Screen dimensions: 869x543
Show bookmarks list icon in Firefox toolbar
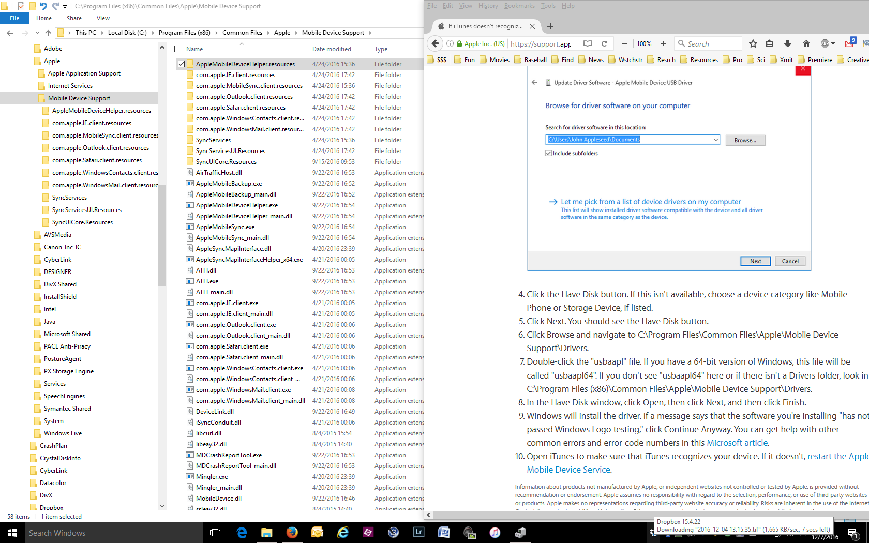click(x=769, y=43)
